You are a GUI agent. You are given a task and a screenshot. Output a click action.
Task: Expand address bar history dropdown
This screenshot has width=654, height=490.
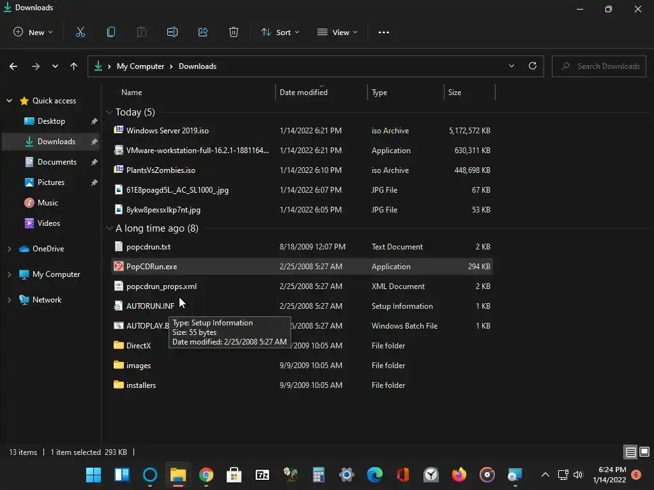click(x=512, y=66)
